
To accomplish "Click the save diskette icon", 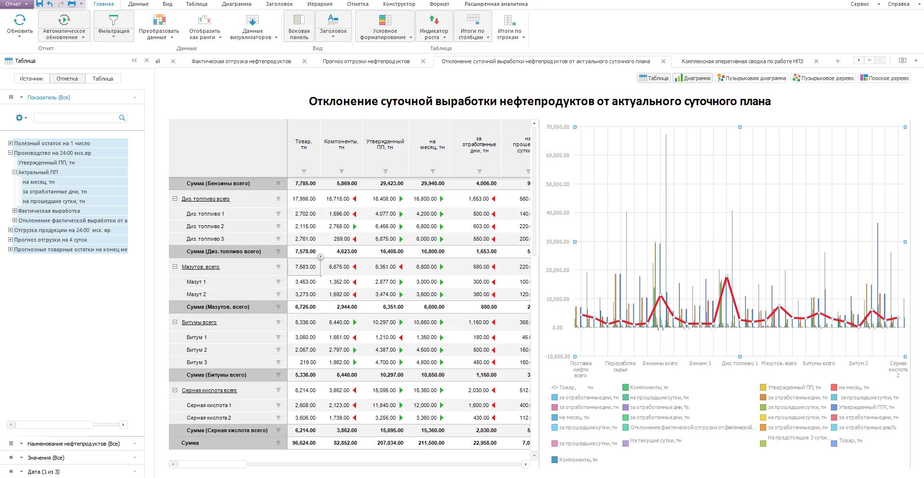I will (x=39, y=4).
